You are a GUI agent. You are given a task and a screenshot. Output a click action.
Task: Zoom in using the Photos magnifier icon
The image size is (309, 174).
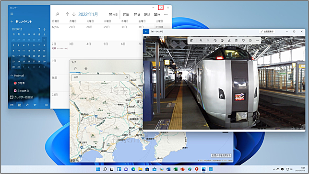click(x=201, y=41)
